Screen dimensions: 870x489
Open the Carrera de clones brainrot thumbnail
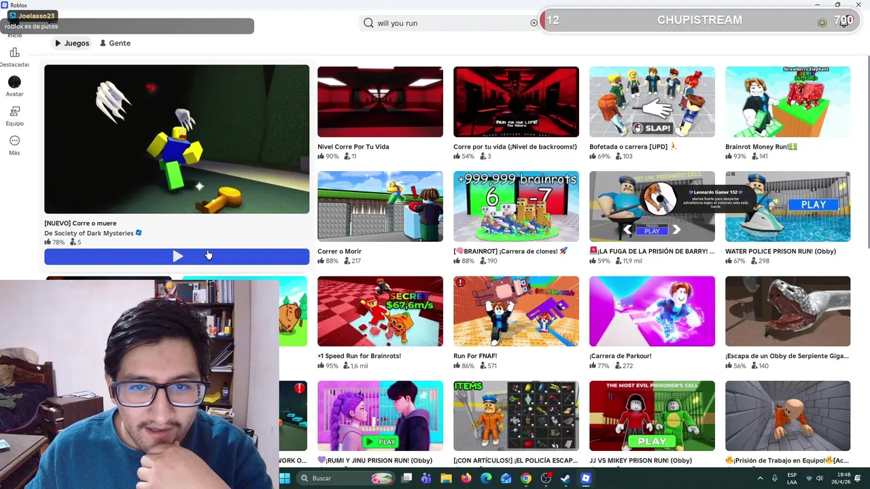[516, 206]
